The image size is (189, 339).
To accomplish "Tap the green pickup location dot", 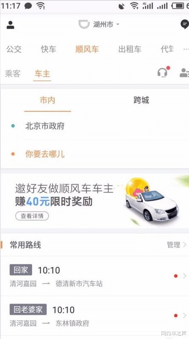I will 13,126.
